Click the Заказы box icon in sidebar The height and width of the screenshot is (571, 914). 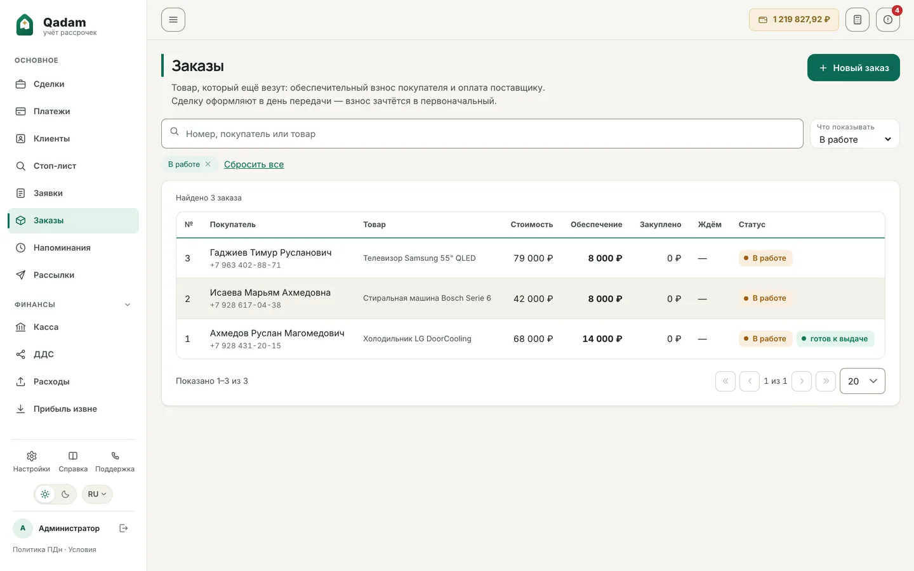20,221
